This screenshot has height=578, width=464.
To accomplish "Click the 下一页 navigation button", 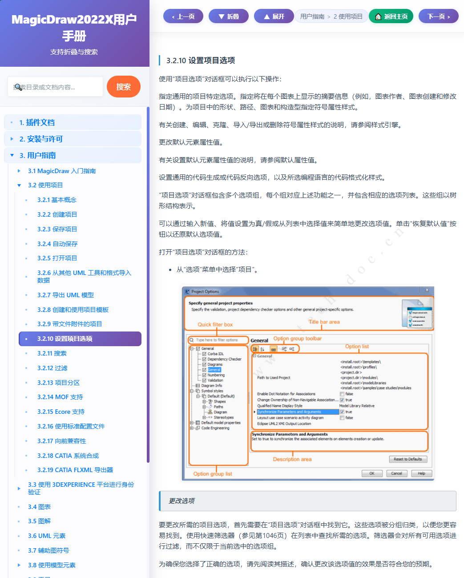I will [438, 16].
